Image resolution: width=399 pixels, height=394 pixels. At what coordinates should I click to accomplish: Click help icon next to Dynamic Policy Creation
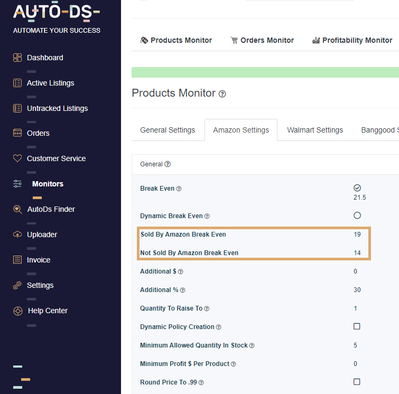pos(219,327)
